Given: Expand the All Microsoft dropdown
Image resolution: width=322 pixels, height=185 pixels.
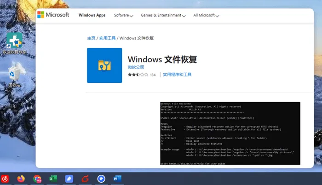Looking at the screenshot, I should (x=206, y=16).
